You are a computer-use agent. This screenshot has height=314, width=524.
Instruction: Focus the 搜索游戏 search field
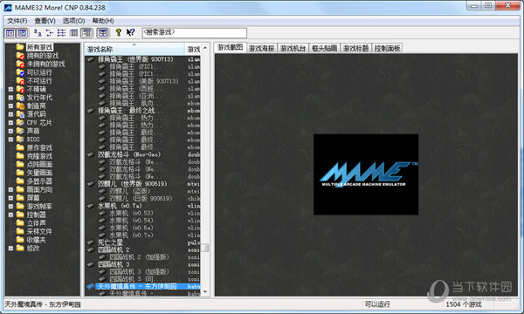pos(194,32)
